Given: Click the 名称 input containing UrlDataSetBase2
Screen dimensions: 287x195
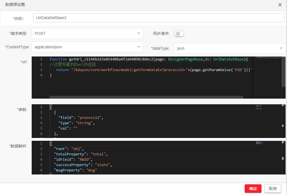Looking at the screenshot, I should [158, 18].
